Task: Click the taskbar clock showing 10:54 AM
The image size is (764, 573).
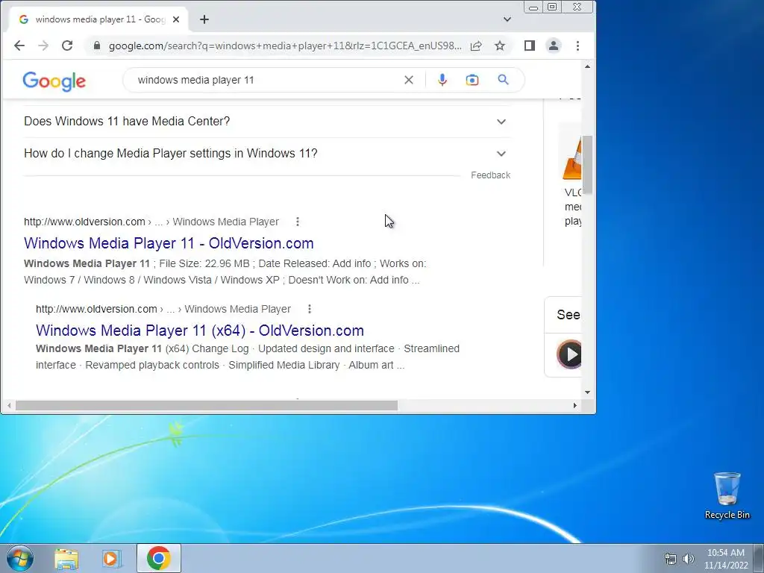Action: coord(726,558)
